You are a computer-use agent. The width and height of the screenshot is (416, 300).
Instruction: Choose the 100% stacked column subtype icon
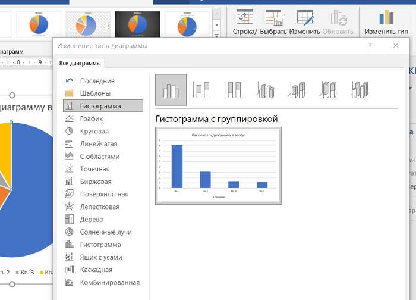(x=233, y=90)
